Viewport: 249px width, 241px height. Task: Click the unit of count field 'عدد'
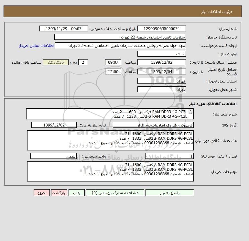[53, 156]
